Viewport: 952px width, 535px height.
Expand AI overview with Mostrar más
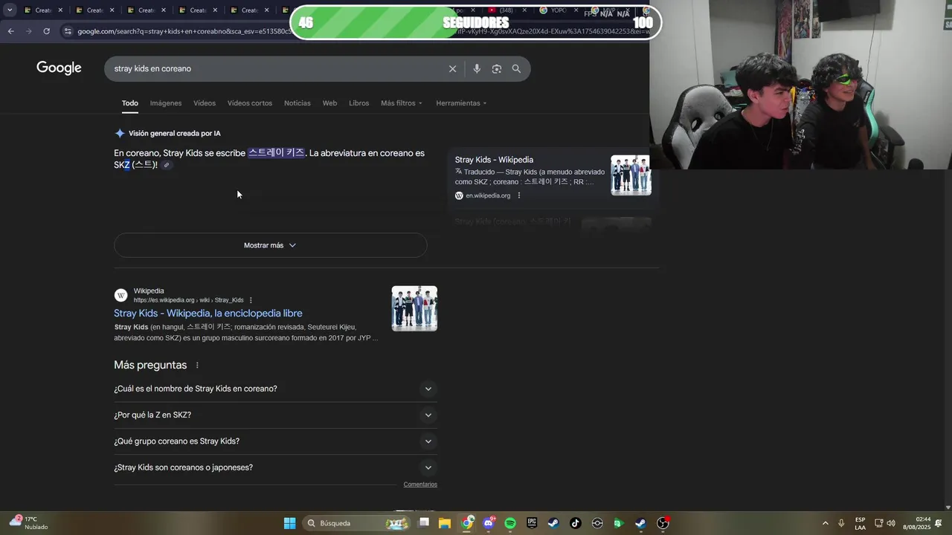(270, 245)
